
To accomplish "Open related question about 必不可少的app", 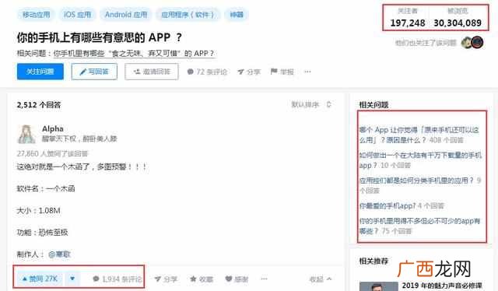I will click(x=420, y=226).
